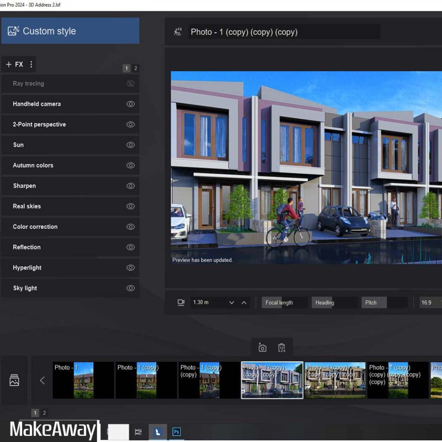This screenshot has width=442, height=442.
Task: Click the Custom style button
Action: click(x=70, y=31)
